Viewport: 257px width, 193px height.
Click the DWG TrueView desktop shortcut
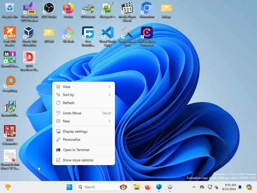pyautogui.click(x=29, y=61)
